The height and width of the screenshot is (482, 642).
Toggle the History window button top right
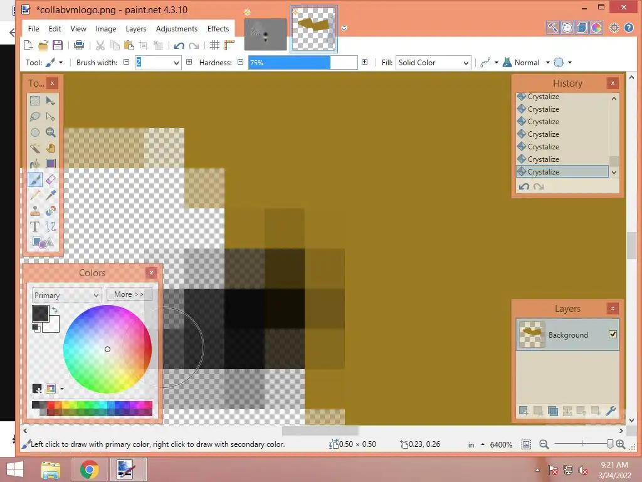(567, 28)
